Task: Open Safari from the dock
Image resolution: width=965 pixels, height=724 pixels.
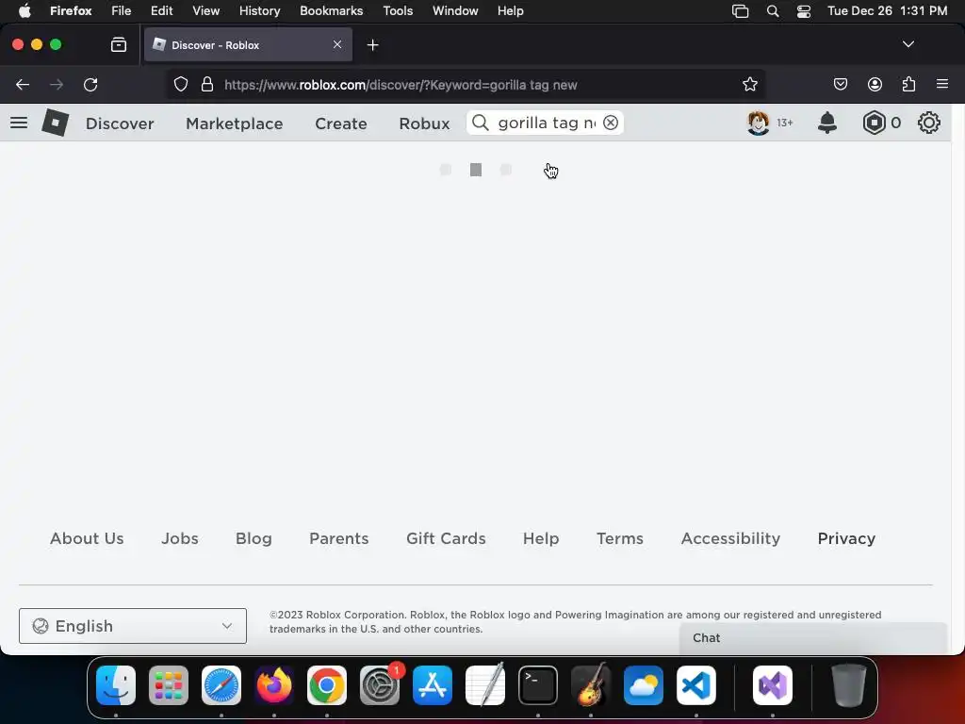Action: (221, 685)
